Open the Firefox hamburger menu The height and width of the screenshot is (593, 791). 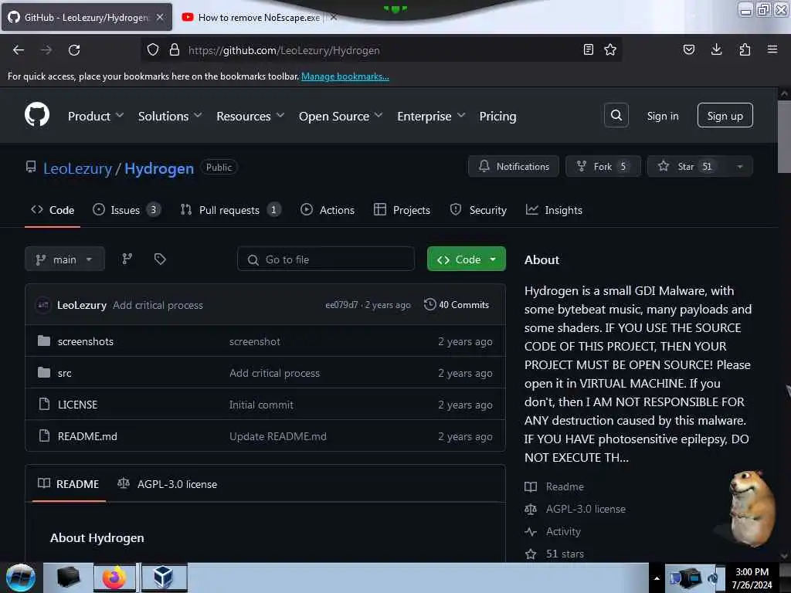pyautogui.click(x=772, y=49)
